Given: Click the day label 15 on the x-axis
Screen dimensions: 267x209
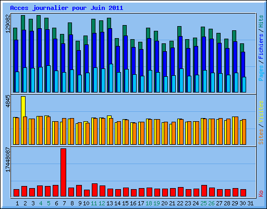Looking at the screenshot, I should [x=125, y=203].
